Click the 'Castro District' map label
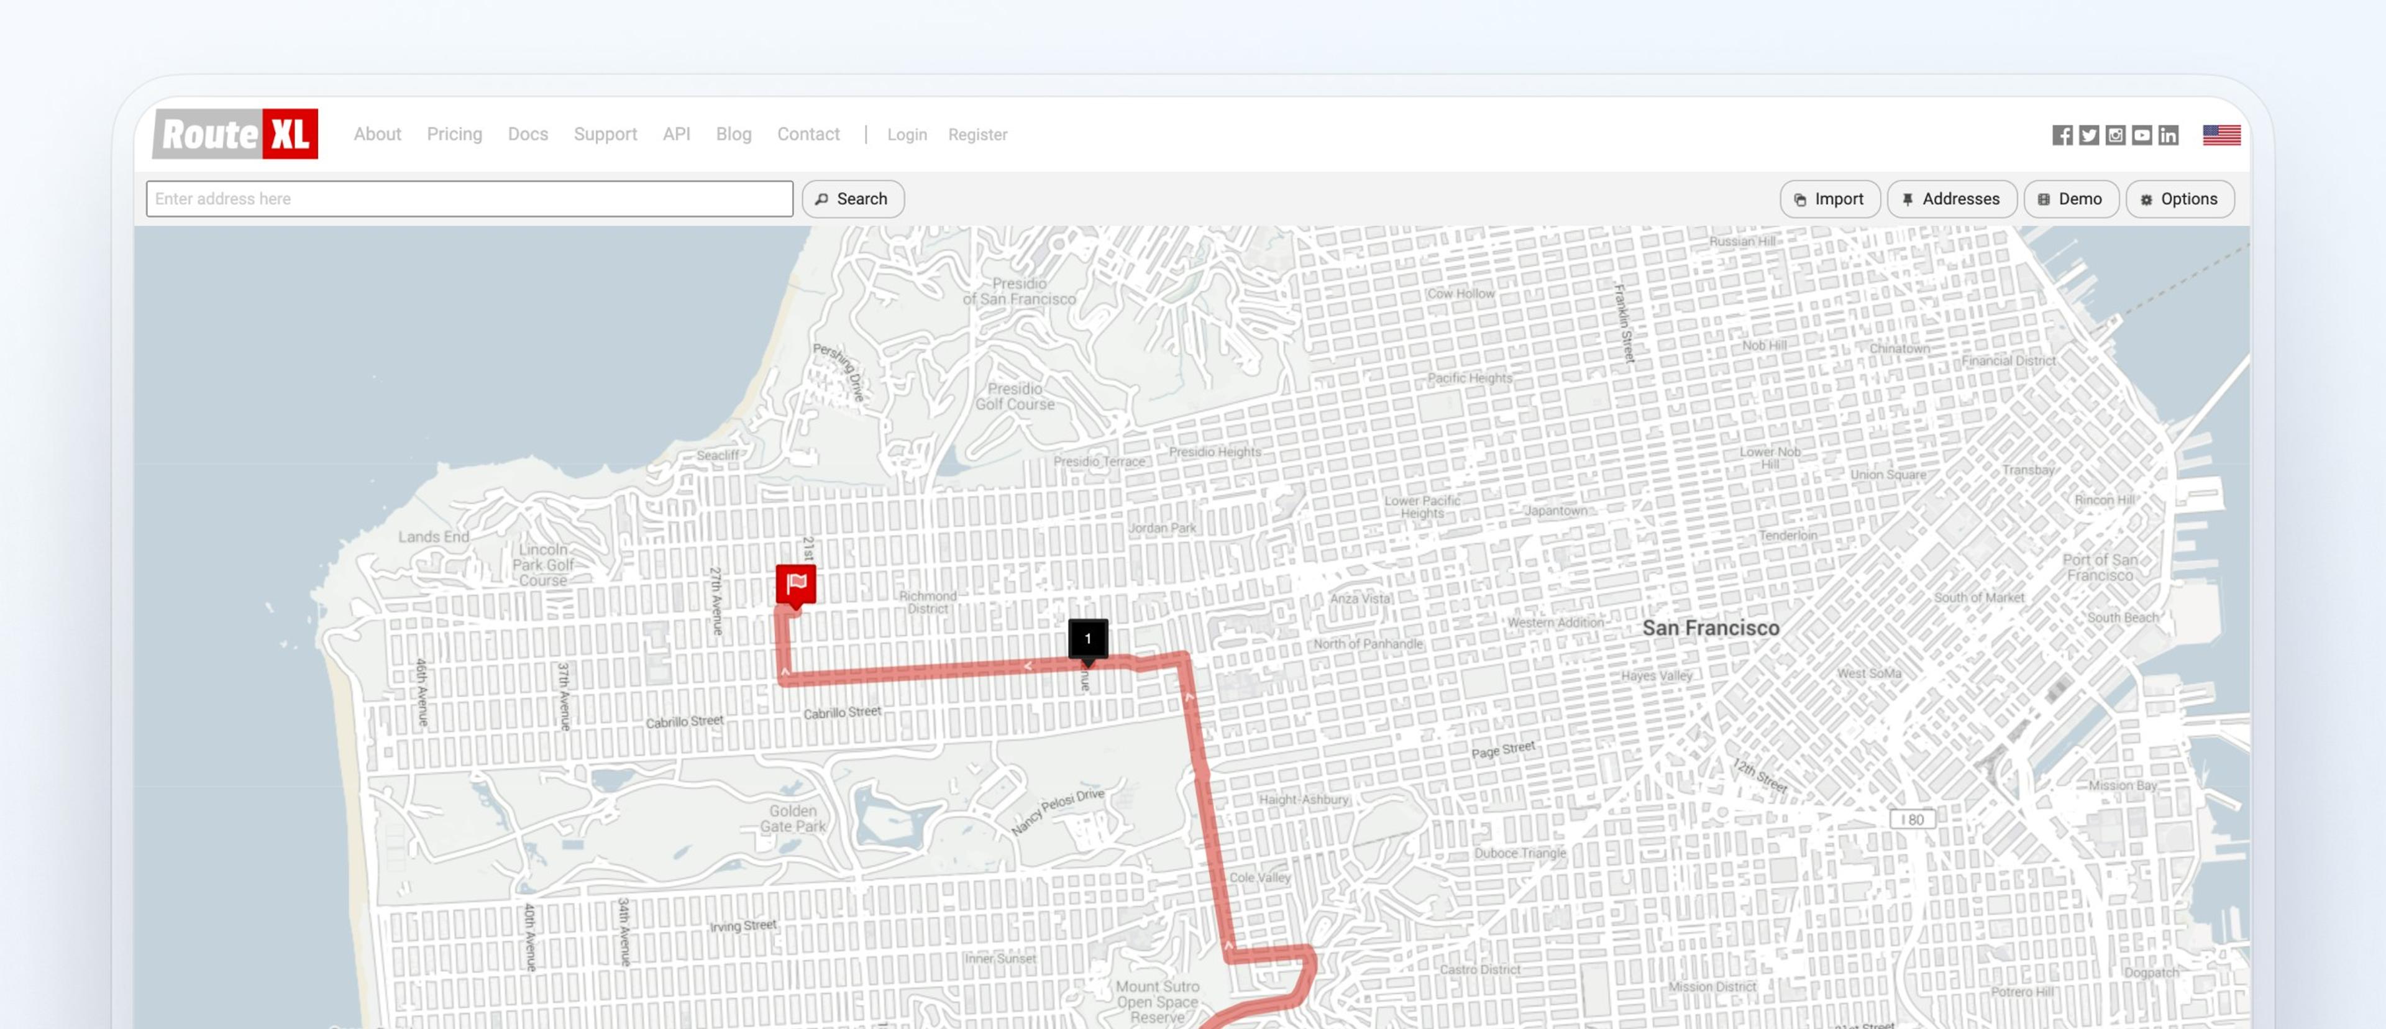This screenshot has height=1029, width=2386. (x=1479, y=970)
